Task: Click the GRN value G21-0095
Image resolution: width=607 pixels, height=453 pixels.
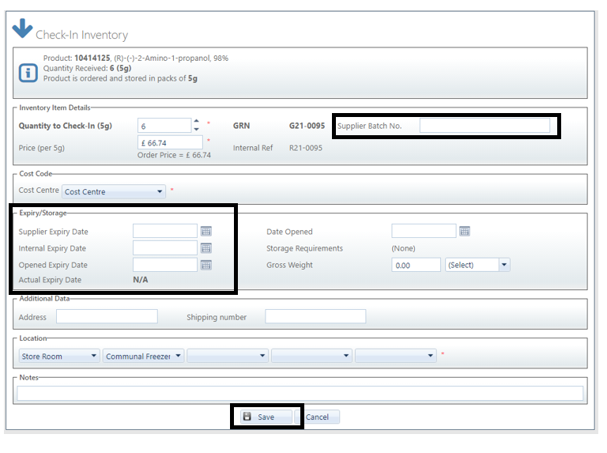Action: [307, 126]
